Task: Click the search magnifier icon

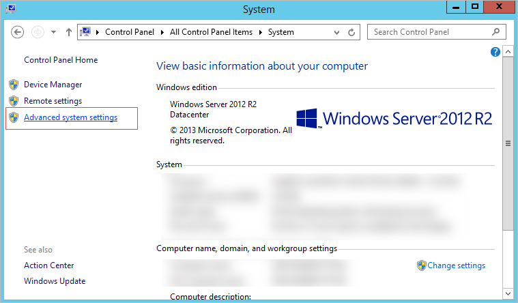Action: (495, 32)
